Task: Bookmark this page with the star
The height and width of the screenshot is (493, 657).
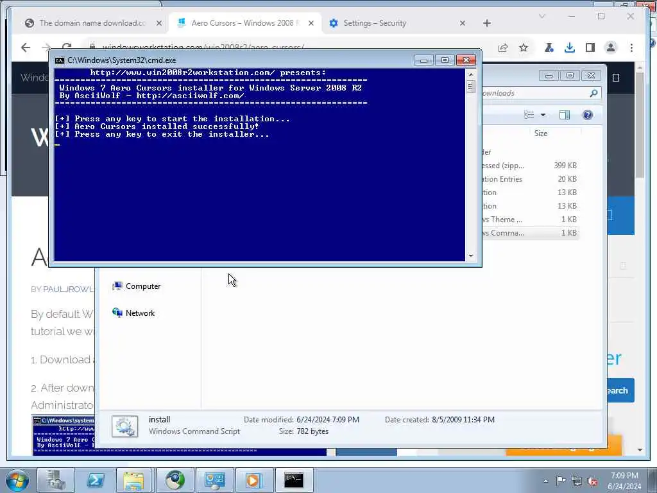Action: pyautogui.click(x=524, y=48)
